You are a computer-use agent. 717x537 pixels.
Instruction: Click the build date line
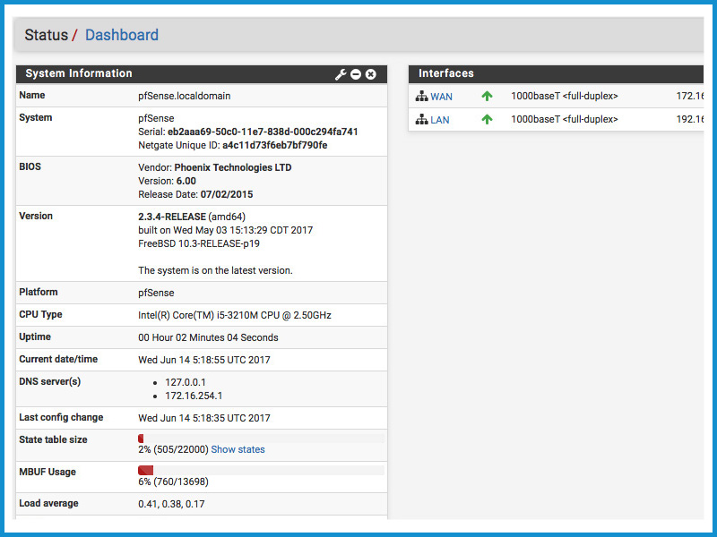point(226,230)
